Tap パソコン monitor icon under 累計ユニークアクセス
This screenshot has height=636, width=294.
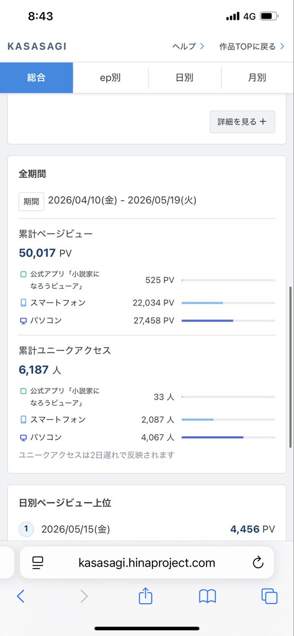23,437
